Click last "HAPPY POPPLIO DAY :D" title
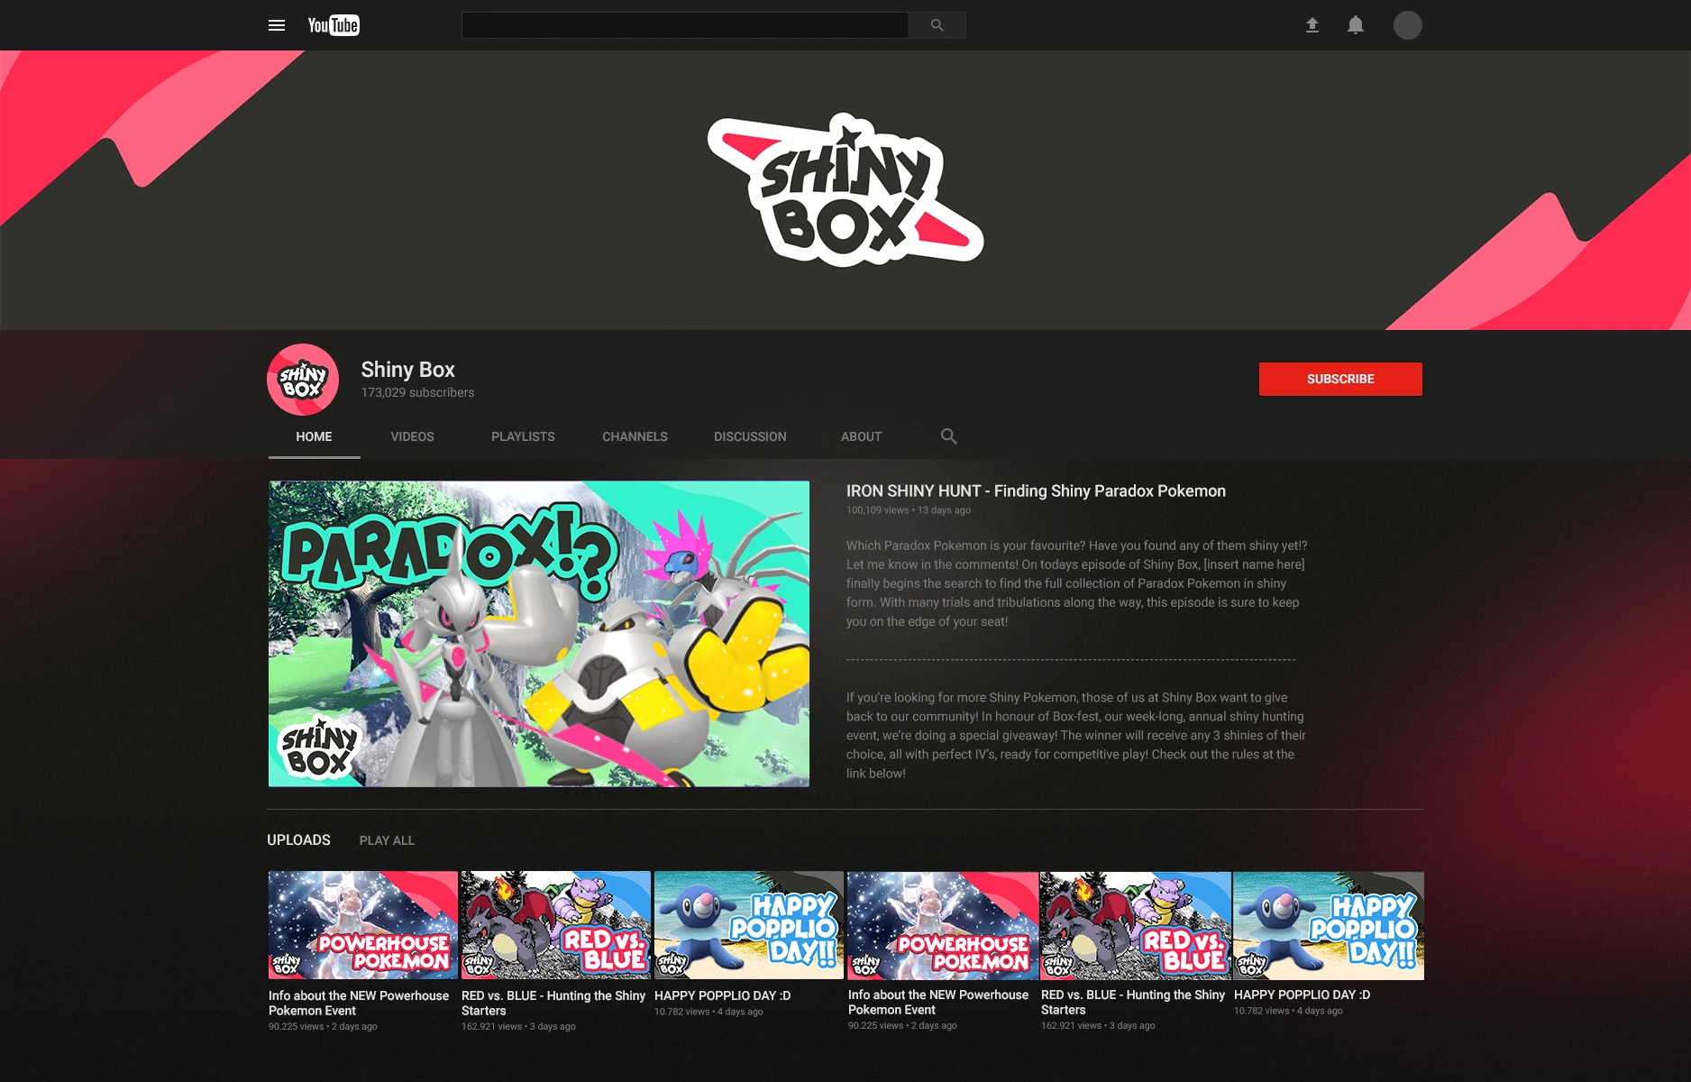The height and width of the screenshot is (1082, 1691). click(1302, 995)
